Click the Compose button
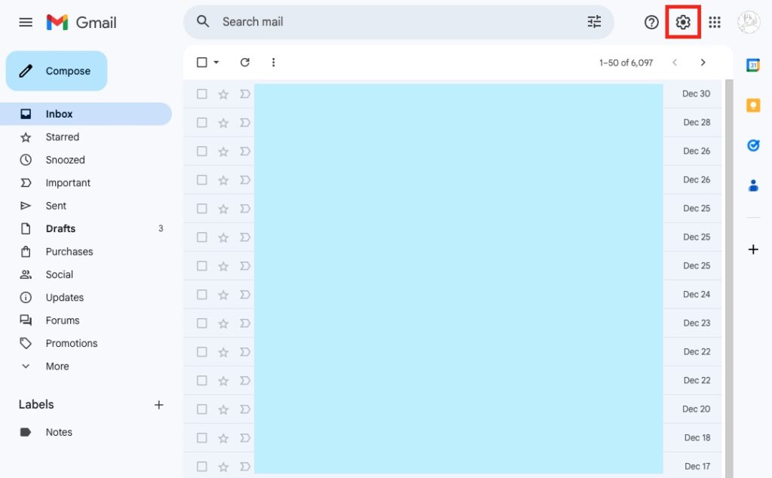Image resolution: width=772 pixels, height=478 pixels. point(57,71)
